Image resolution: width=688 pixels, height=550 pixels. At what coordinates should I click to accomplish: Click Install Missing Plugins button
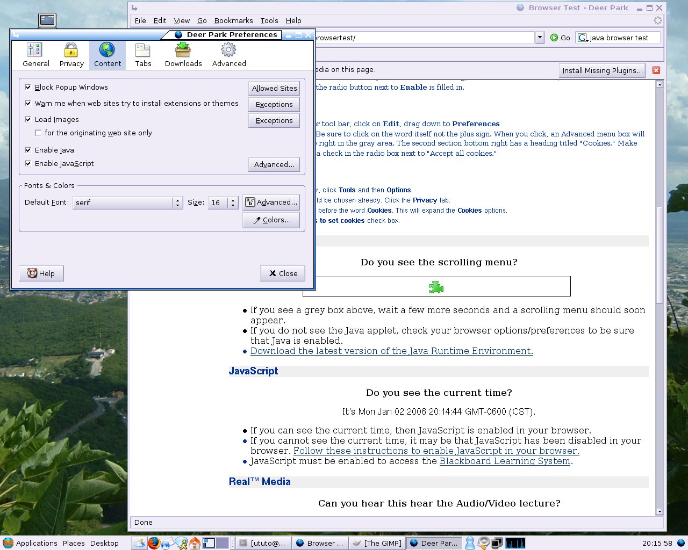602,70
